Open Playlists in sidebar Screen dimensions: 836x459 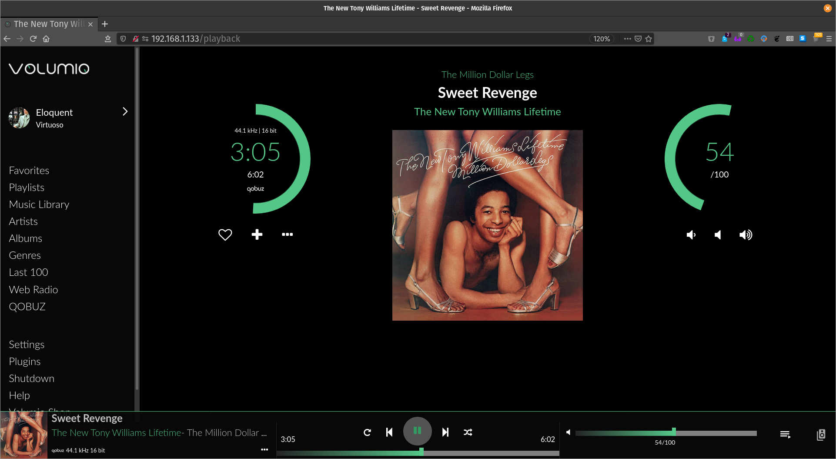point(27,188)
